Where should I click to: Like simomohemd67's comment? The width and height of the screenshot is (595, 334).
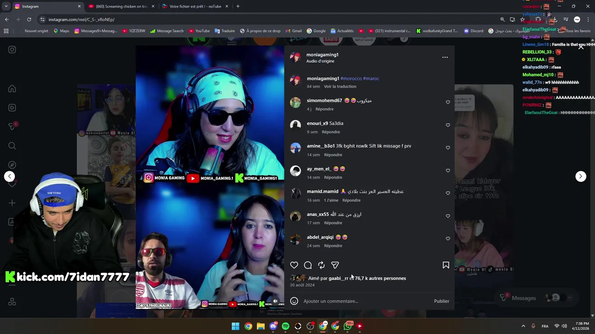pyautogui.click(x=448, y=102)
